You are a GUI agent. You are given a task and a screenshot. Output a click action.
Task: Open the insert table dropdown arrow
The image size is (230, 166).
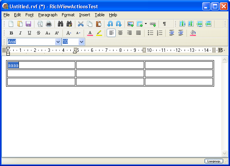[x=146, y=24]
